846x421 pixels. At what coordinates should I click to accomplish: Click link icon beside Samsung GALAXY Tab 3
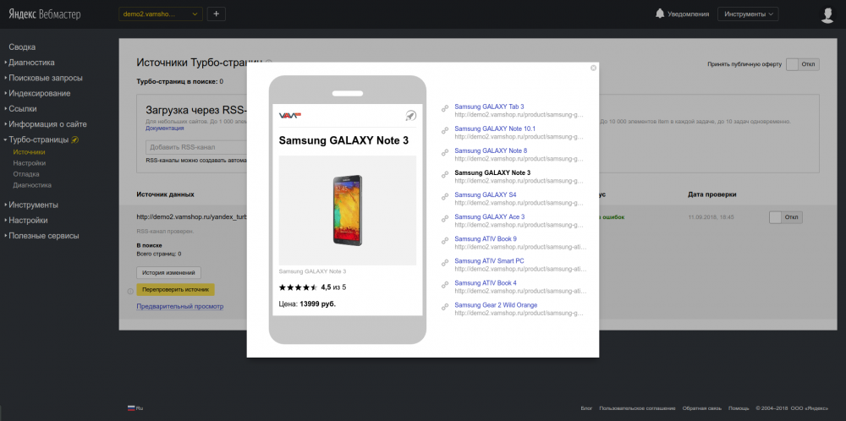(x=445, y=109)
